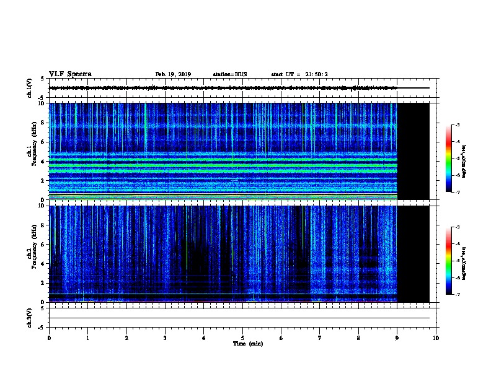Click the ch.2 spectrogram color bar
The height and width of the screenshot is (379, 491).
449,261
